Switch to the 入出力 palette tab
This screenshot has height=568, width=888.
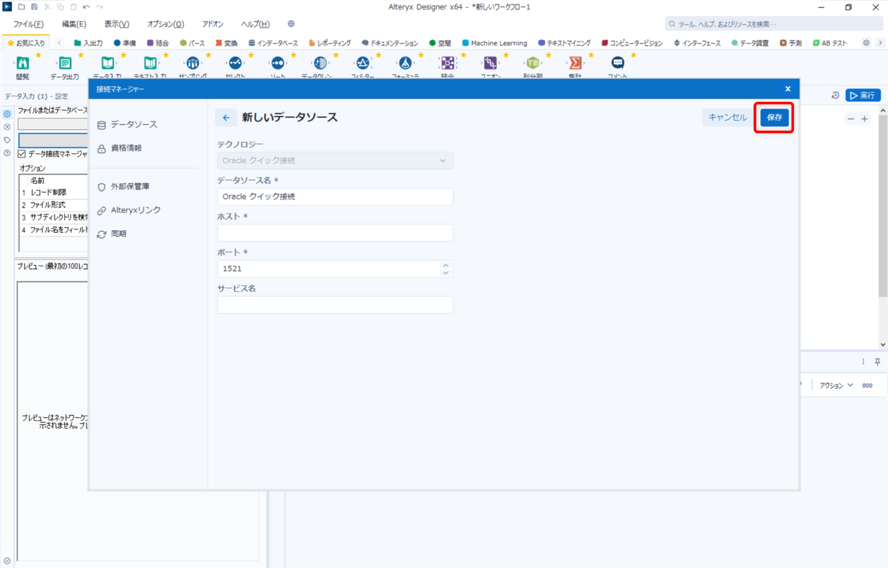point(88,43)
